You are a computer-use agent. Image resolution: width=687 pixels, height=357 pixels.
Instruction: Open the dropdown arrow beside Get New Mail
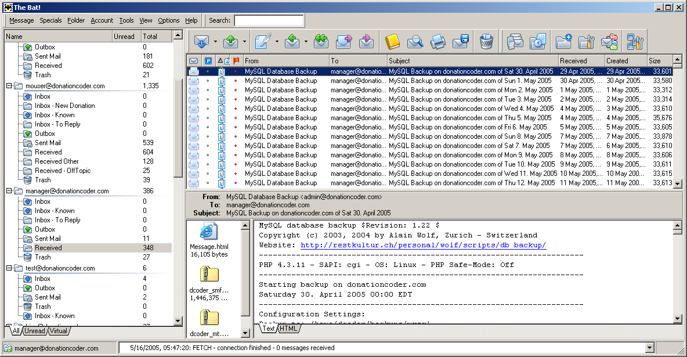click(x=215, y=42)
